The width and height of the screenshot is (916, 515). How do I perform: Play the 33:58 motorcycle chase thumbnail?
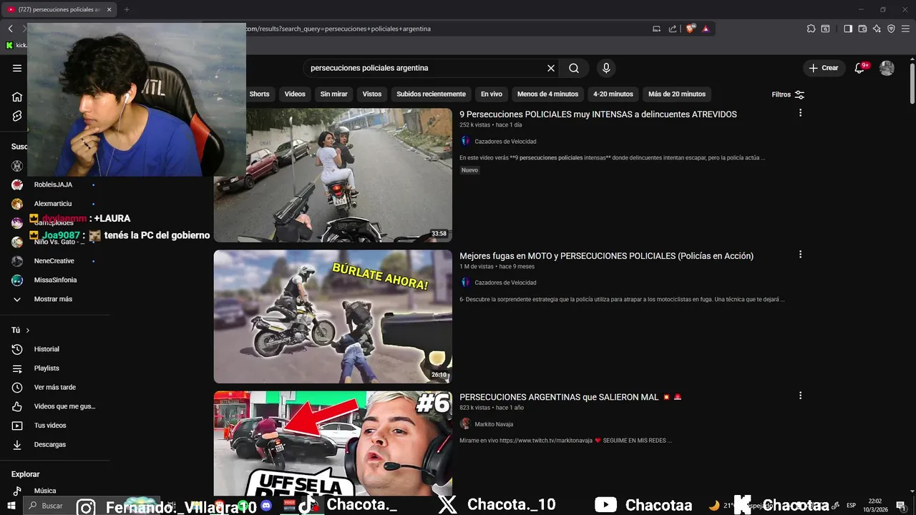333,175
